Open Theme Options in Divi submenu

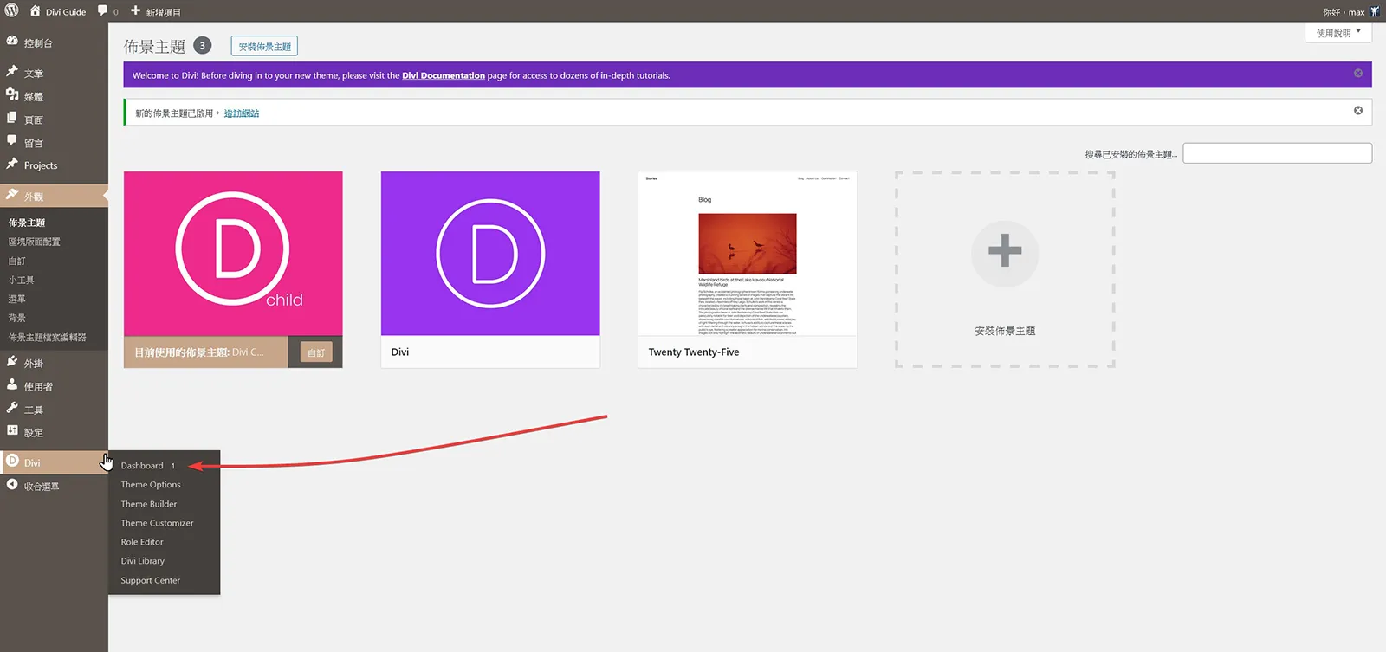(151, 485)
